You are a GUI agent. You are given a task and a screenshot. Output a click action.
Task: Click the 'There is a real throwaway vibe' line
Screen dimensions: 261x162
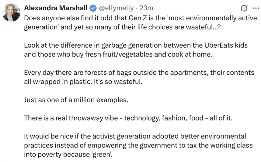tap(128, 118)
